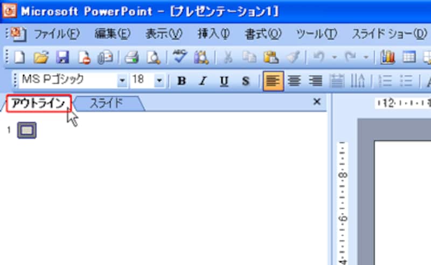Open the 表示(V) menu
Viewport: 431px width, 265px height.
164,34
